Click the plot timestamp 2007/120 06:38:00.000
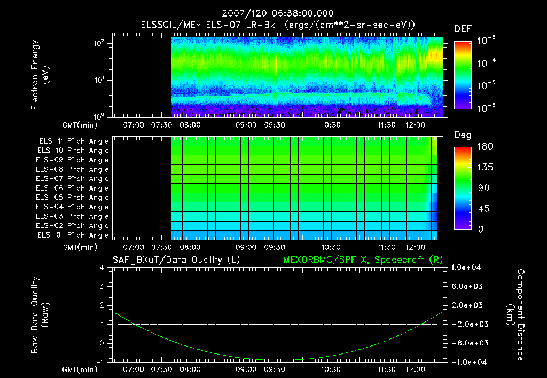 click(278, 13)
